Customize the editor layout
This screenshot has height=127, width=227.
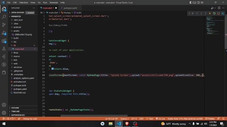pyautogui.click(x=202, y=2)
